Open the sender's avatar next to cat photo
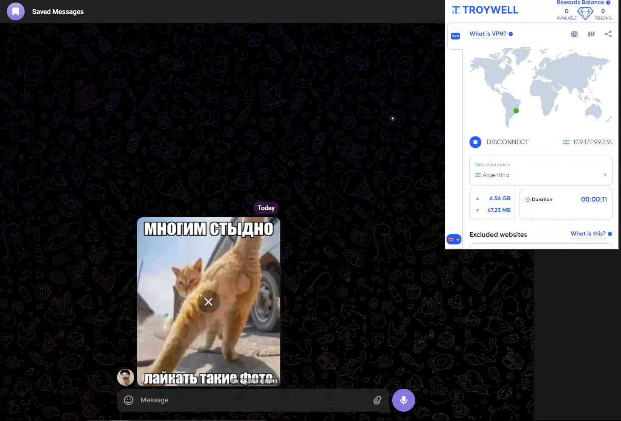The width and height of the screenshot is (621, 421). coord(126,377)
